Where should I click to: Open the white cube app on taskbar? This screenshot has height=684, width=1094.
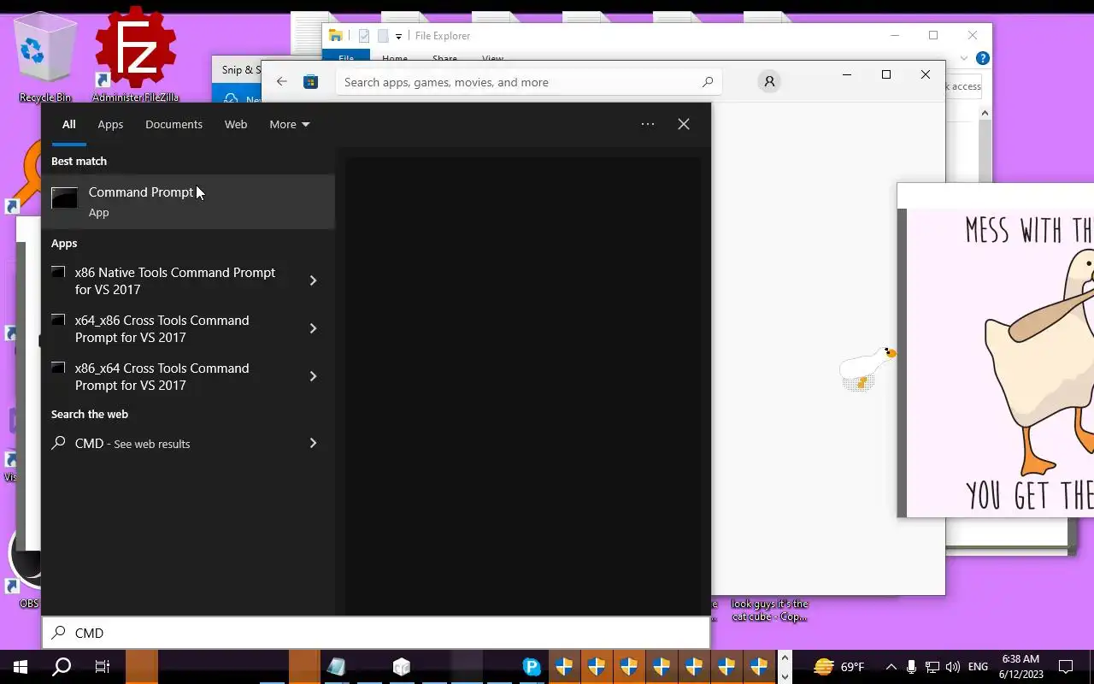pos(402,667)
